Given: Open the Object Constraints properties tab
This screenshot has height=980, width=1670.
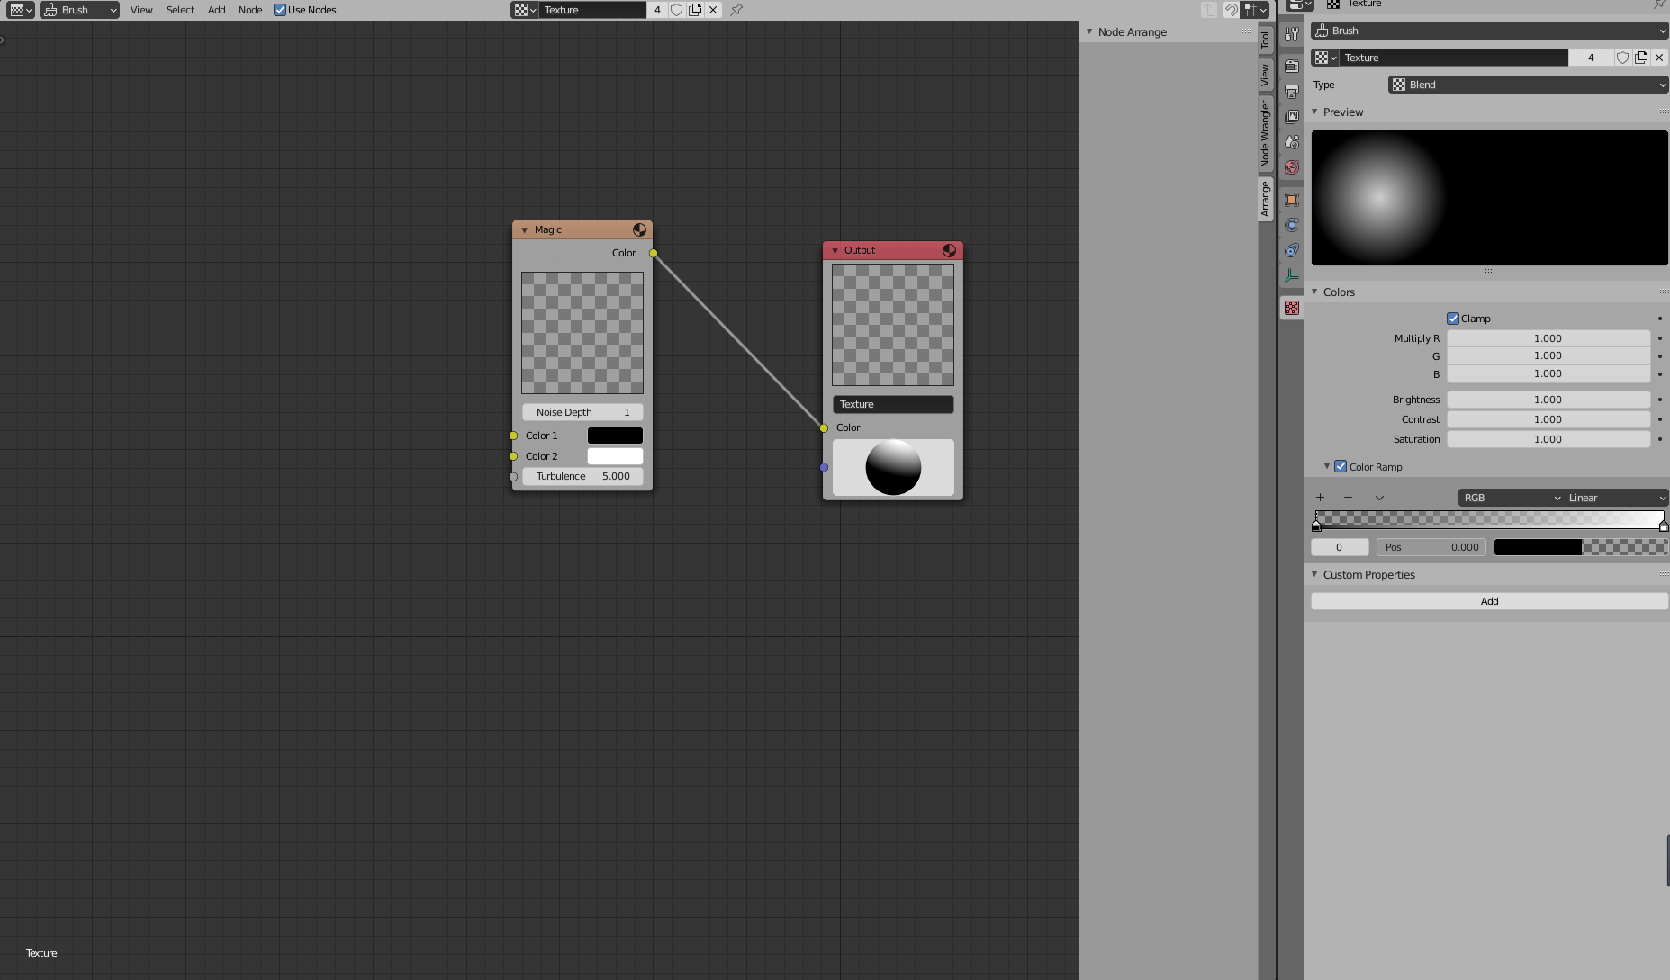Looking at the screenshot, I should click(x=1292, y=250).
